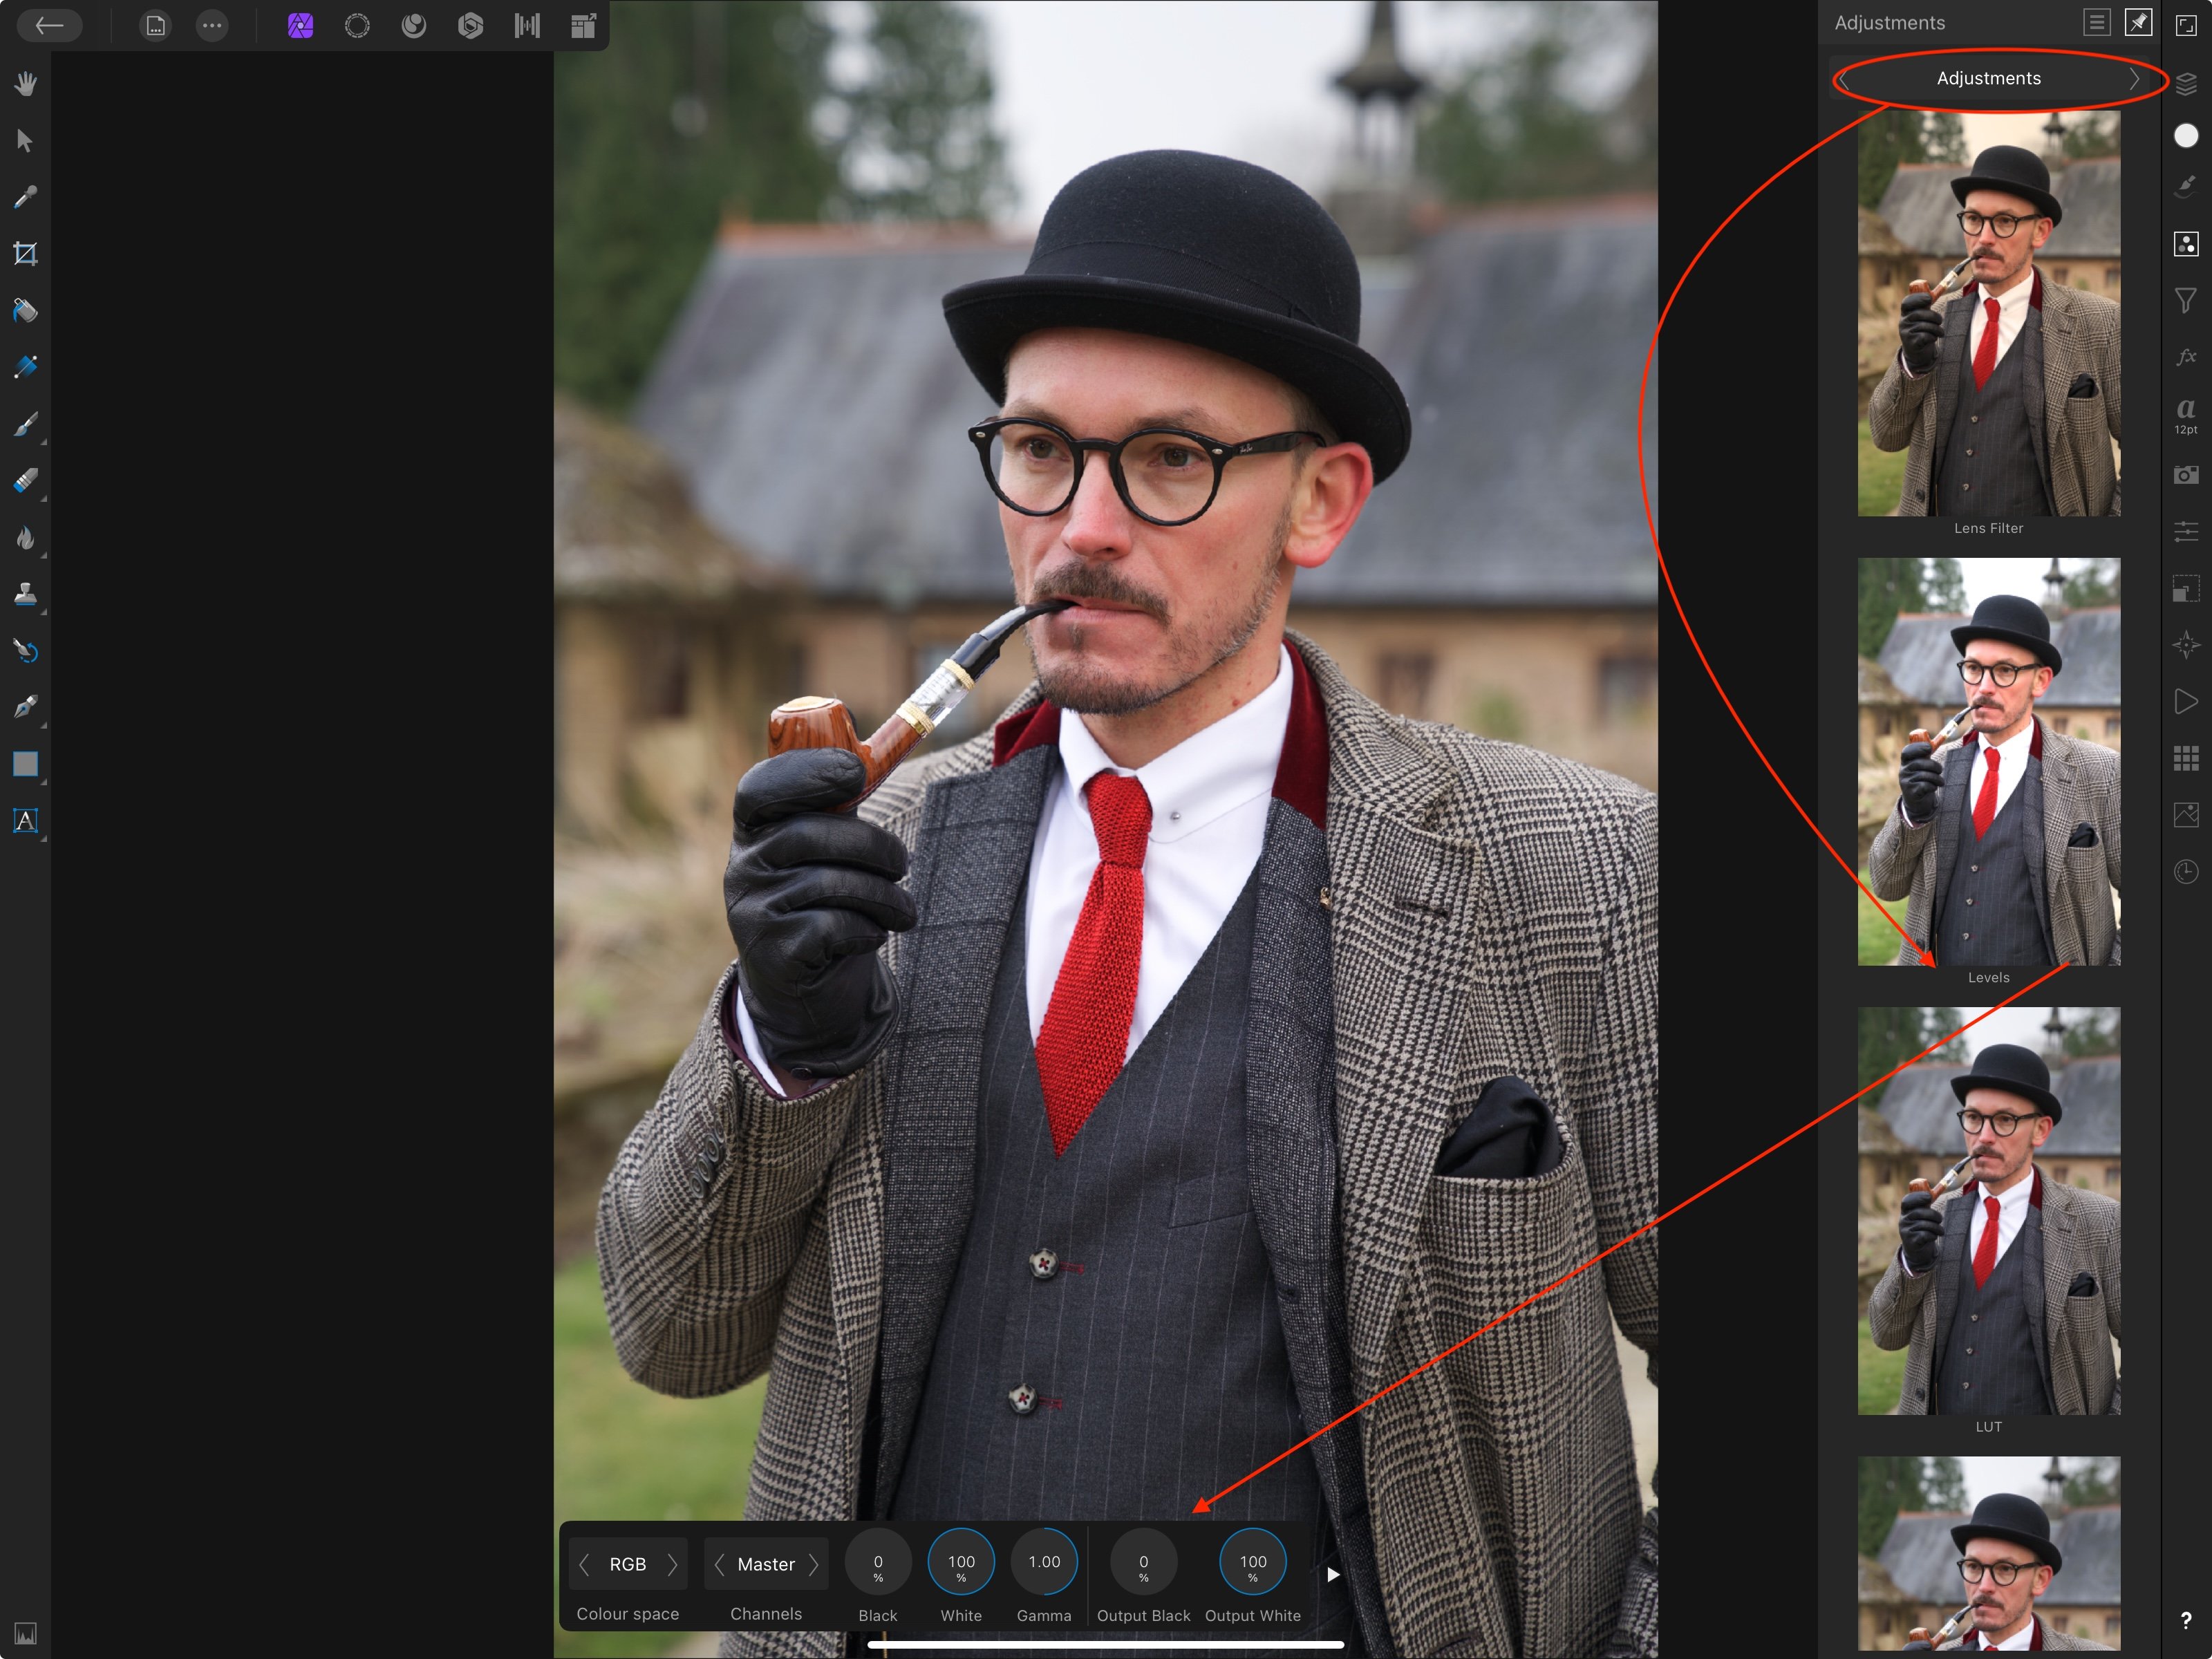This screenshot has width=2212, height=1659.
Task: Toggle the pin on Adjustments panel
Action: [2138, 22]
